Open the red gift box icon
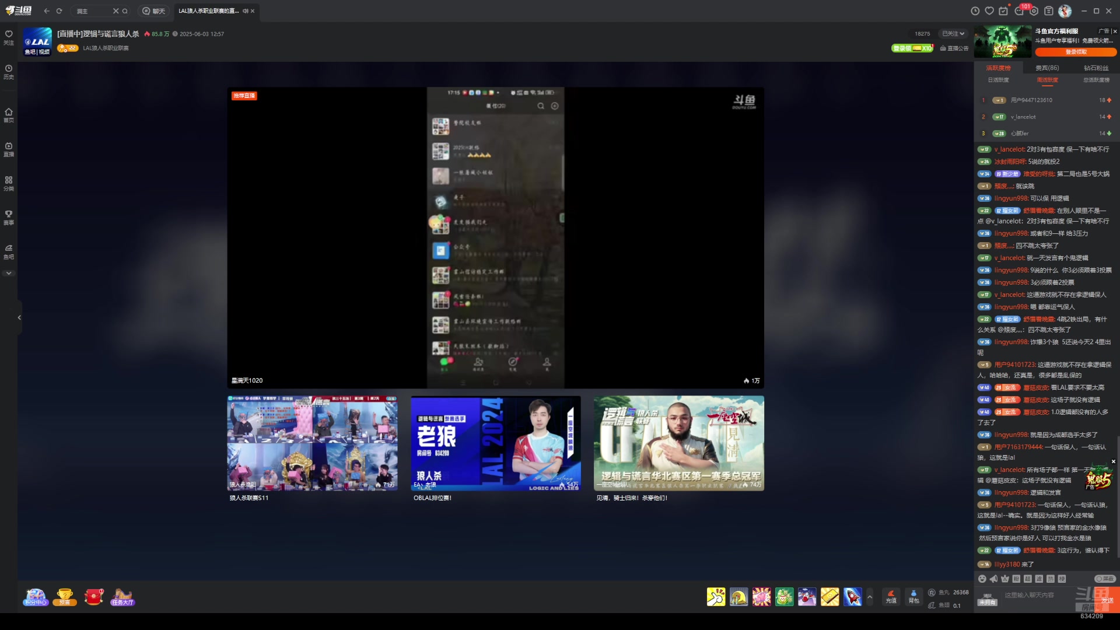 click(x=93, y=597)
